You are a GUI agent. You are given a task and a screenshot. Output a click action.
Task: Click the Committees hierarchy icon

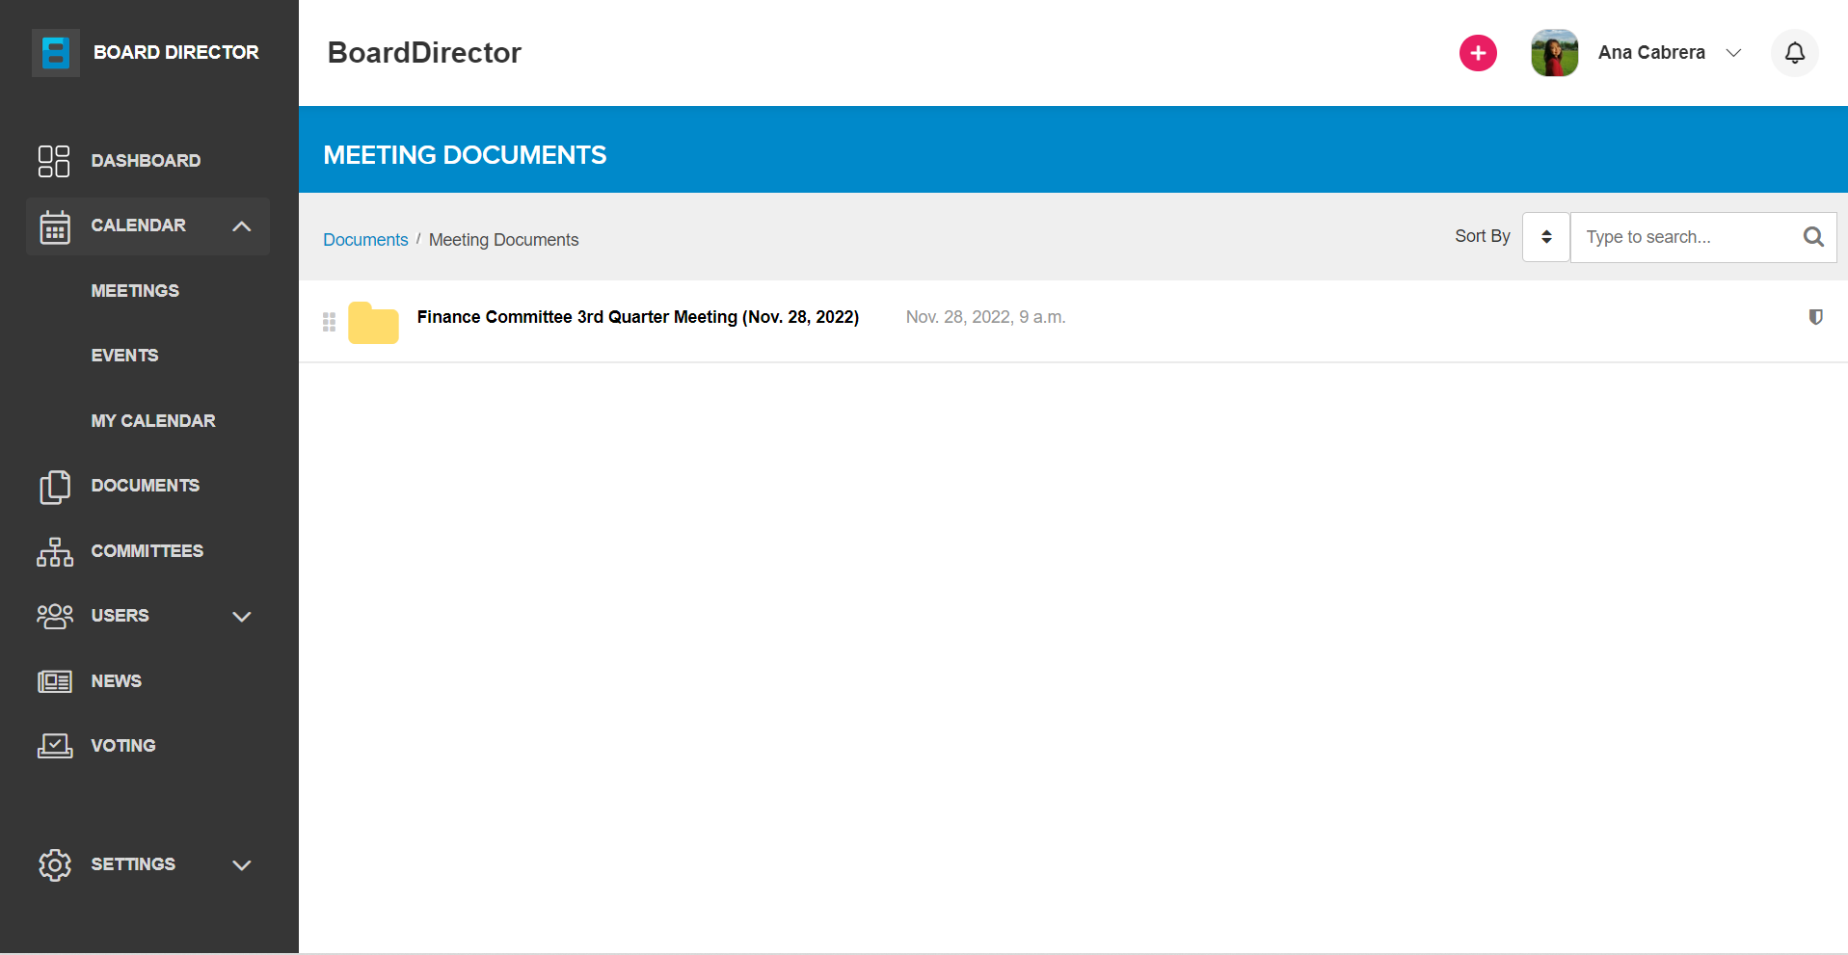point(55,551)
